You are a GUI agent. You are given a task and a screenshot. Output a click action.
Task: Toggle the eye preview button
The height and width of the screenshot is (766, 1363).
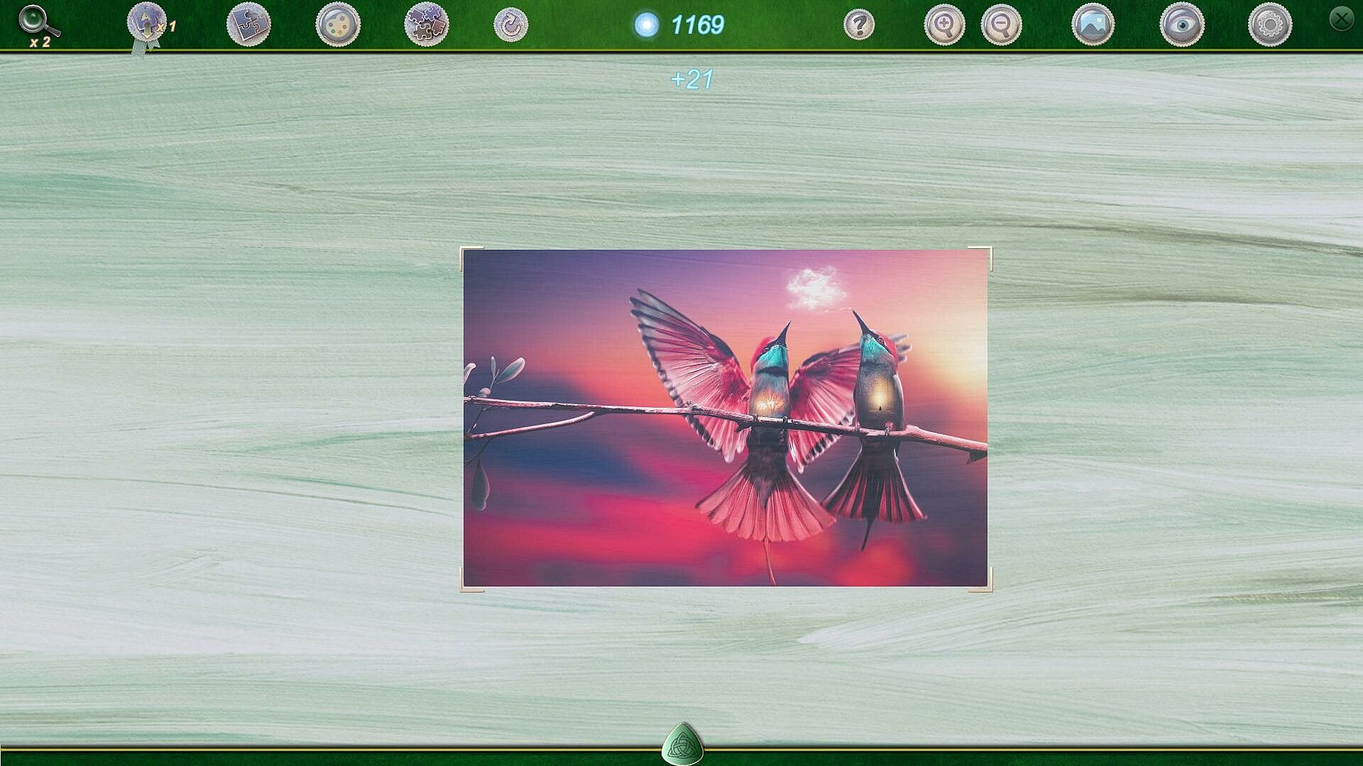tap(1181, 26)
